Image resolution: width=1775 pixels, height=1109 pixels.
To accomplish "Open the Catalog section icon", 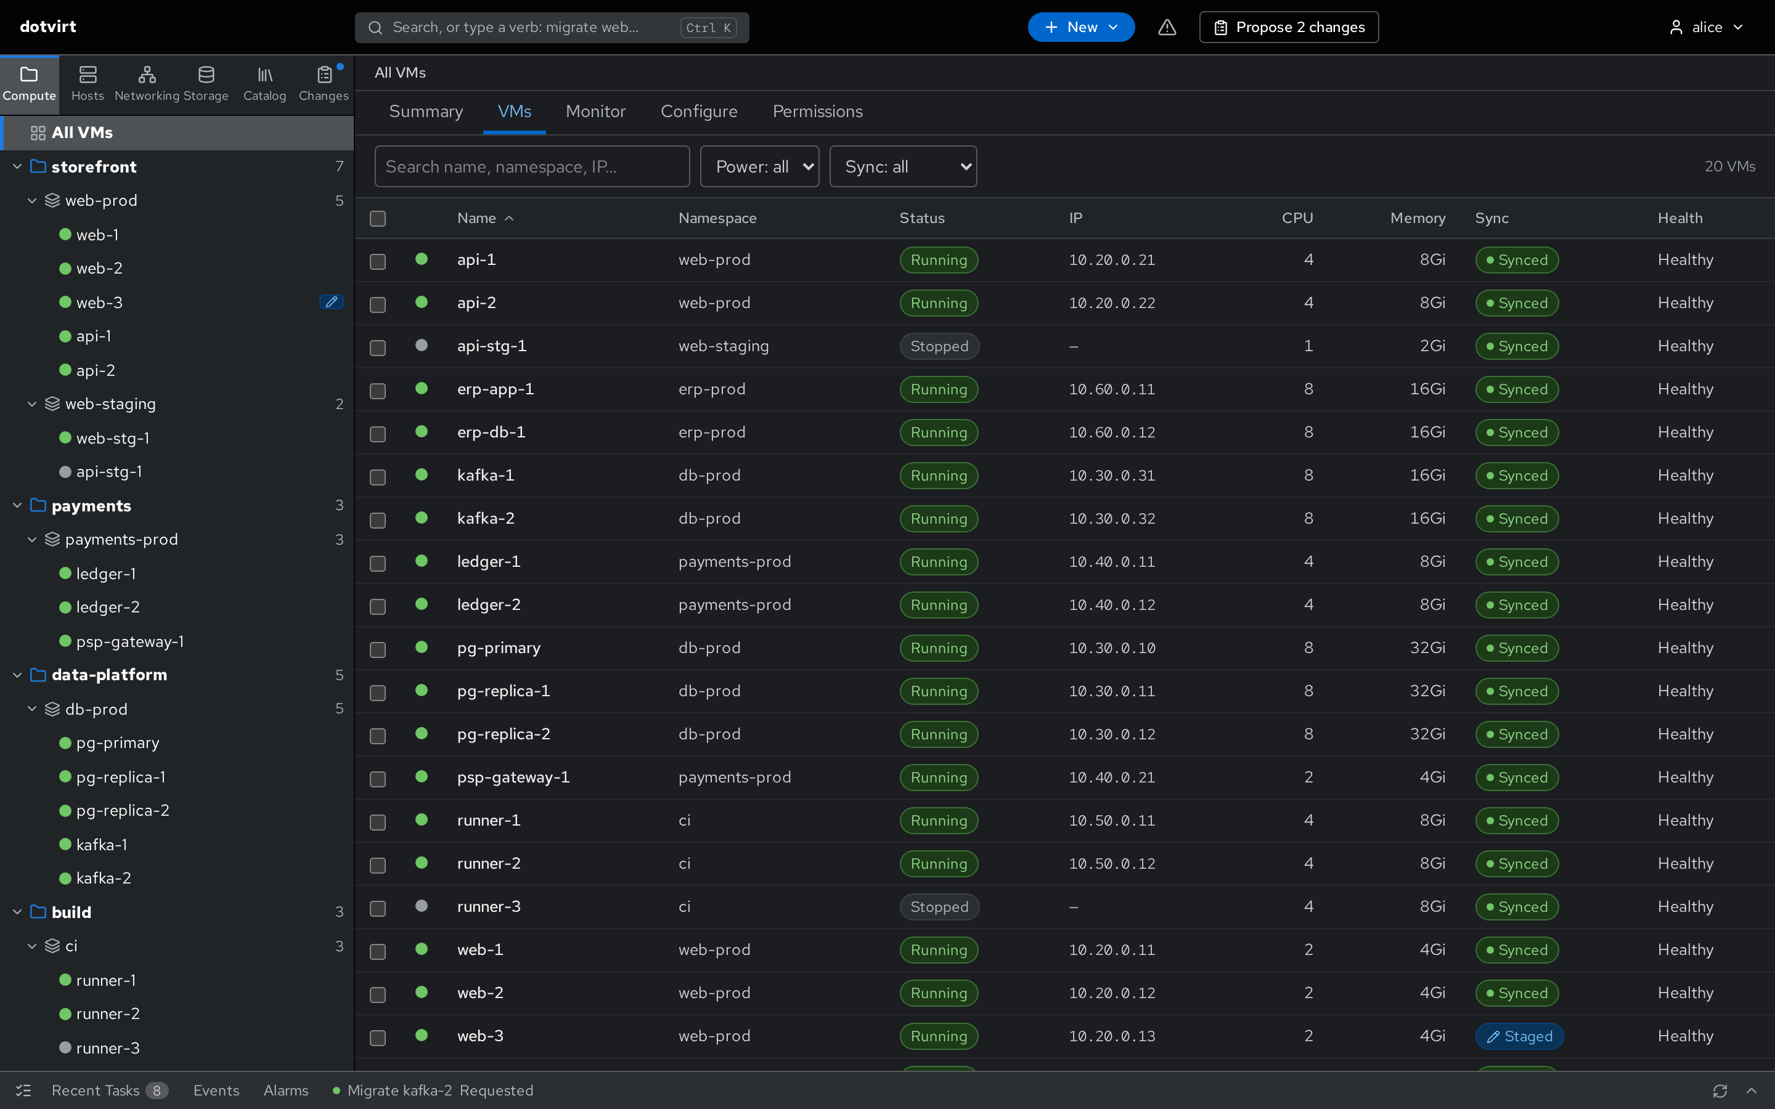I will (x=265, y=75).
